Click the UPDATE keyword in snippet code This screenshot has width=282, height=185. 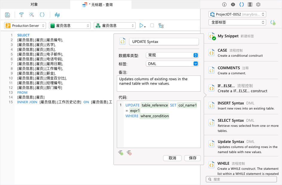(x=133, y=105)
